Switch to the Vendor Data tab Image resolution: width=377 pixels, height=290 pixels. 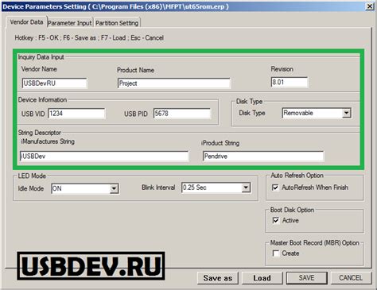tap(26, 22)
